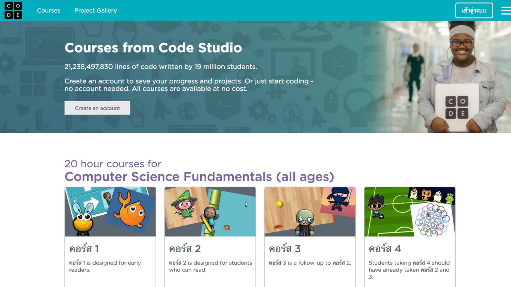Open the hamburger menu icon
The height and width of the screenshot is (287, 511).
coord(506,10)
